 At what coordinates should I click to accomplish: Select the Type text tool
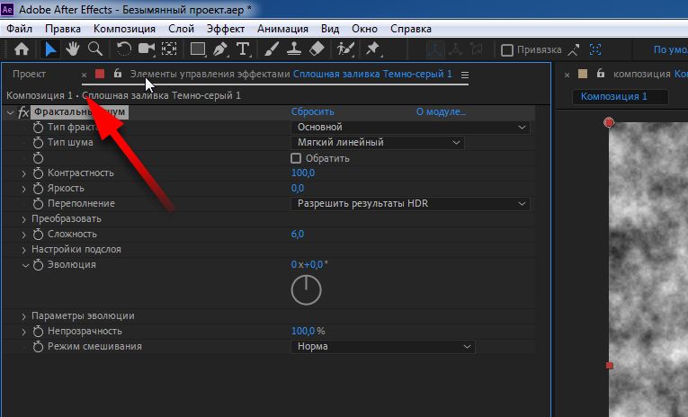pyautogui.click(x=243, y=49)
